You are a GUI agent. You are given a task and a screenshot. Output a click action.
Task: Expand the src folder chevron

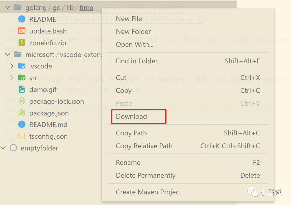coord(12,78)
